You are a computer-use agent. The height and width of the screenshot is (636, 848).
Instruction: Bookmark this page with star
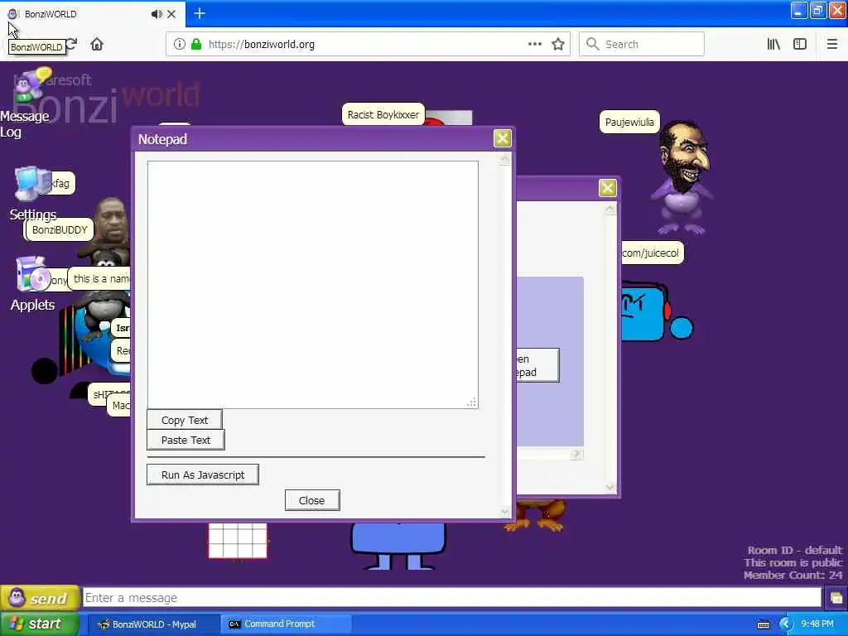point(558,45)
